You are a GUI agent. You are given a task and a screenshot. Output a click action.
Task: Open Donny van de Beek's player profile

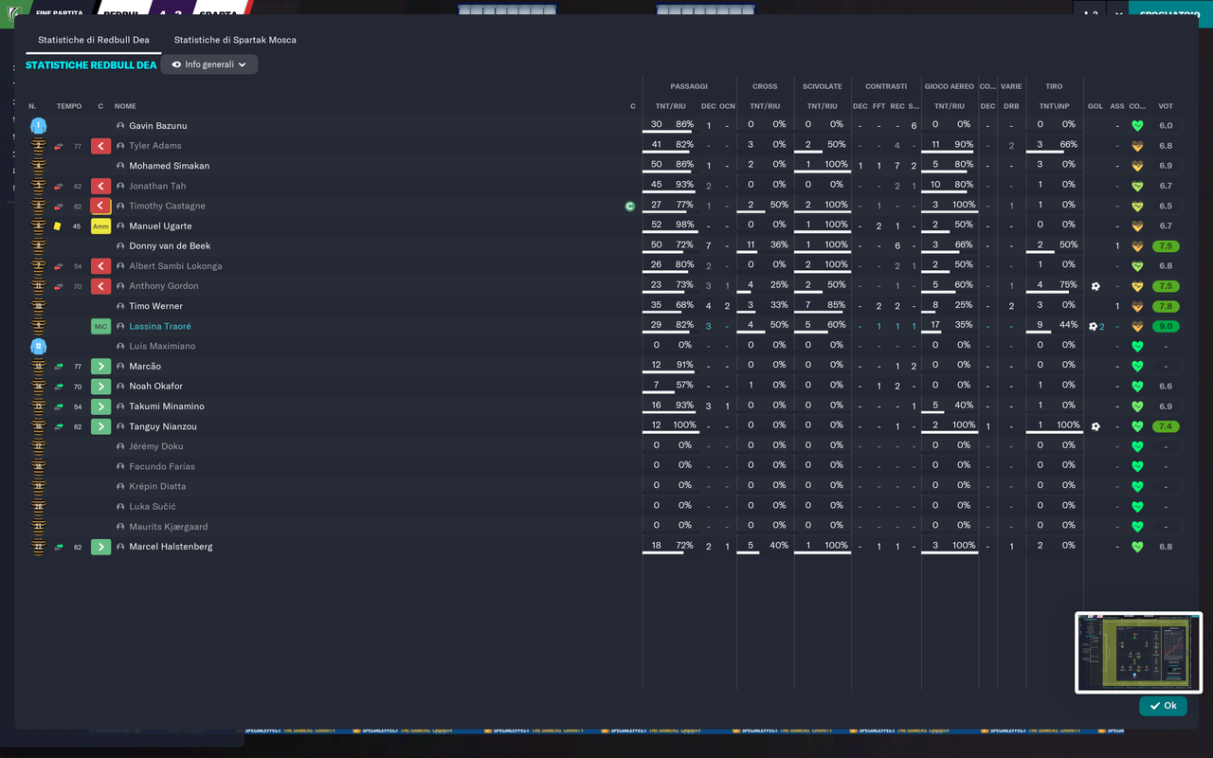click(170, 246)
